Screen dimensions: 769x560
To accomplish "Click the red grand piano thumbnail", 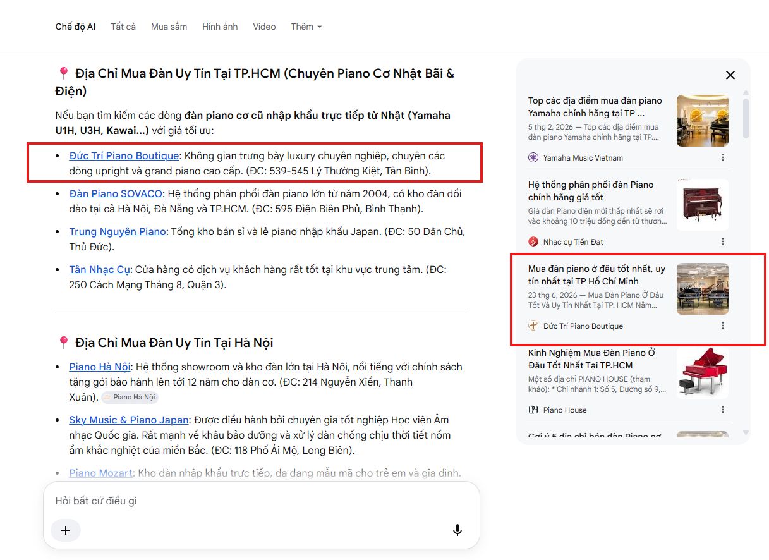I will coord(703,373).
